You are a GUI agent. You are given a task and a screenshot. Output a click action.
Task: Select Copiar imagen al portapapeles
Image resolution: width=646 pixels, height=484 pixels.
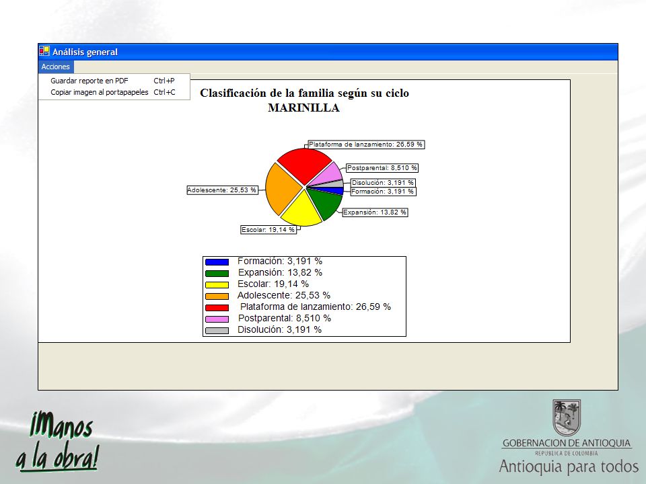114,92
